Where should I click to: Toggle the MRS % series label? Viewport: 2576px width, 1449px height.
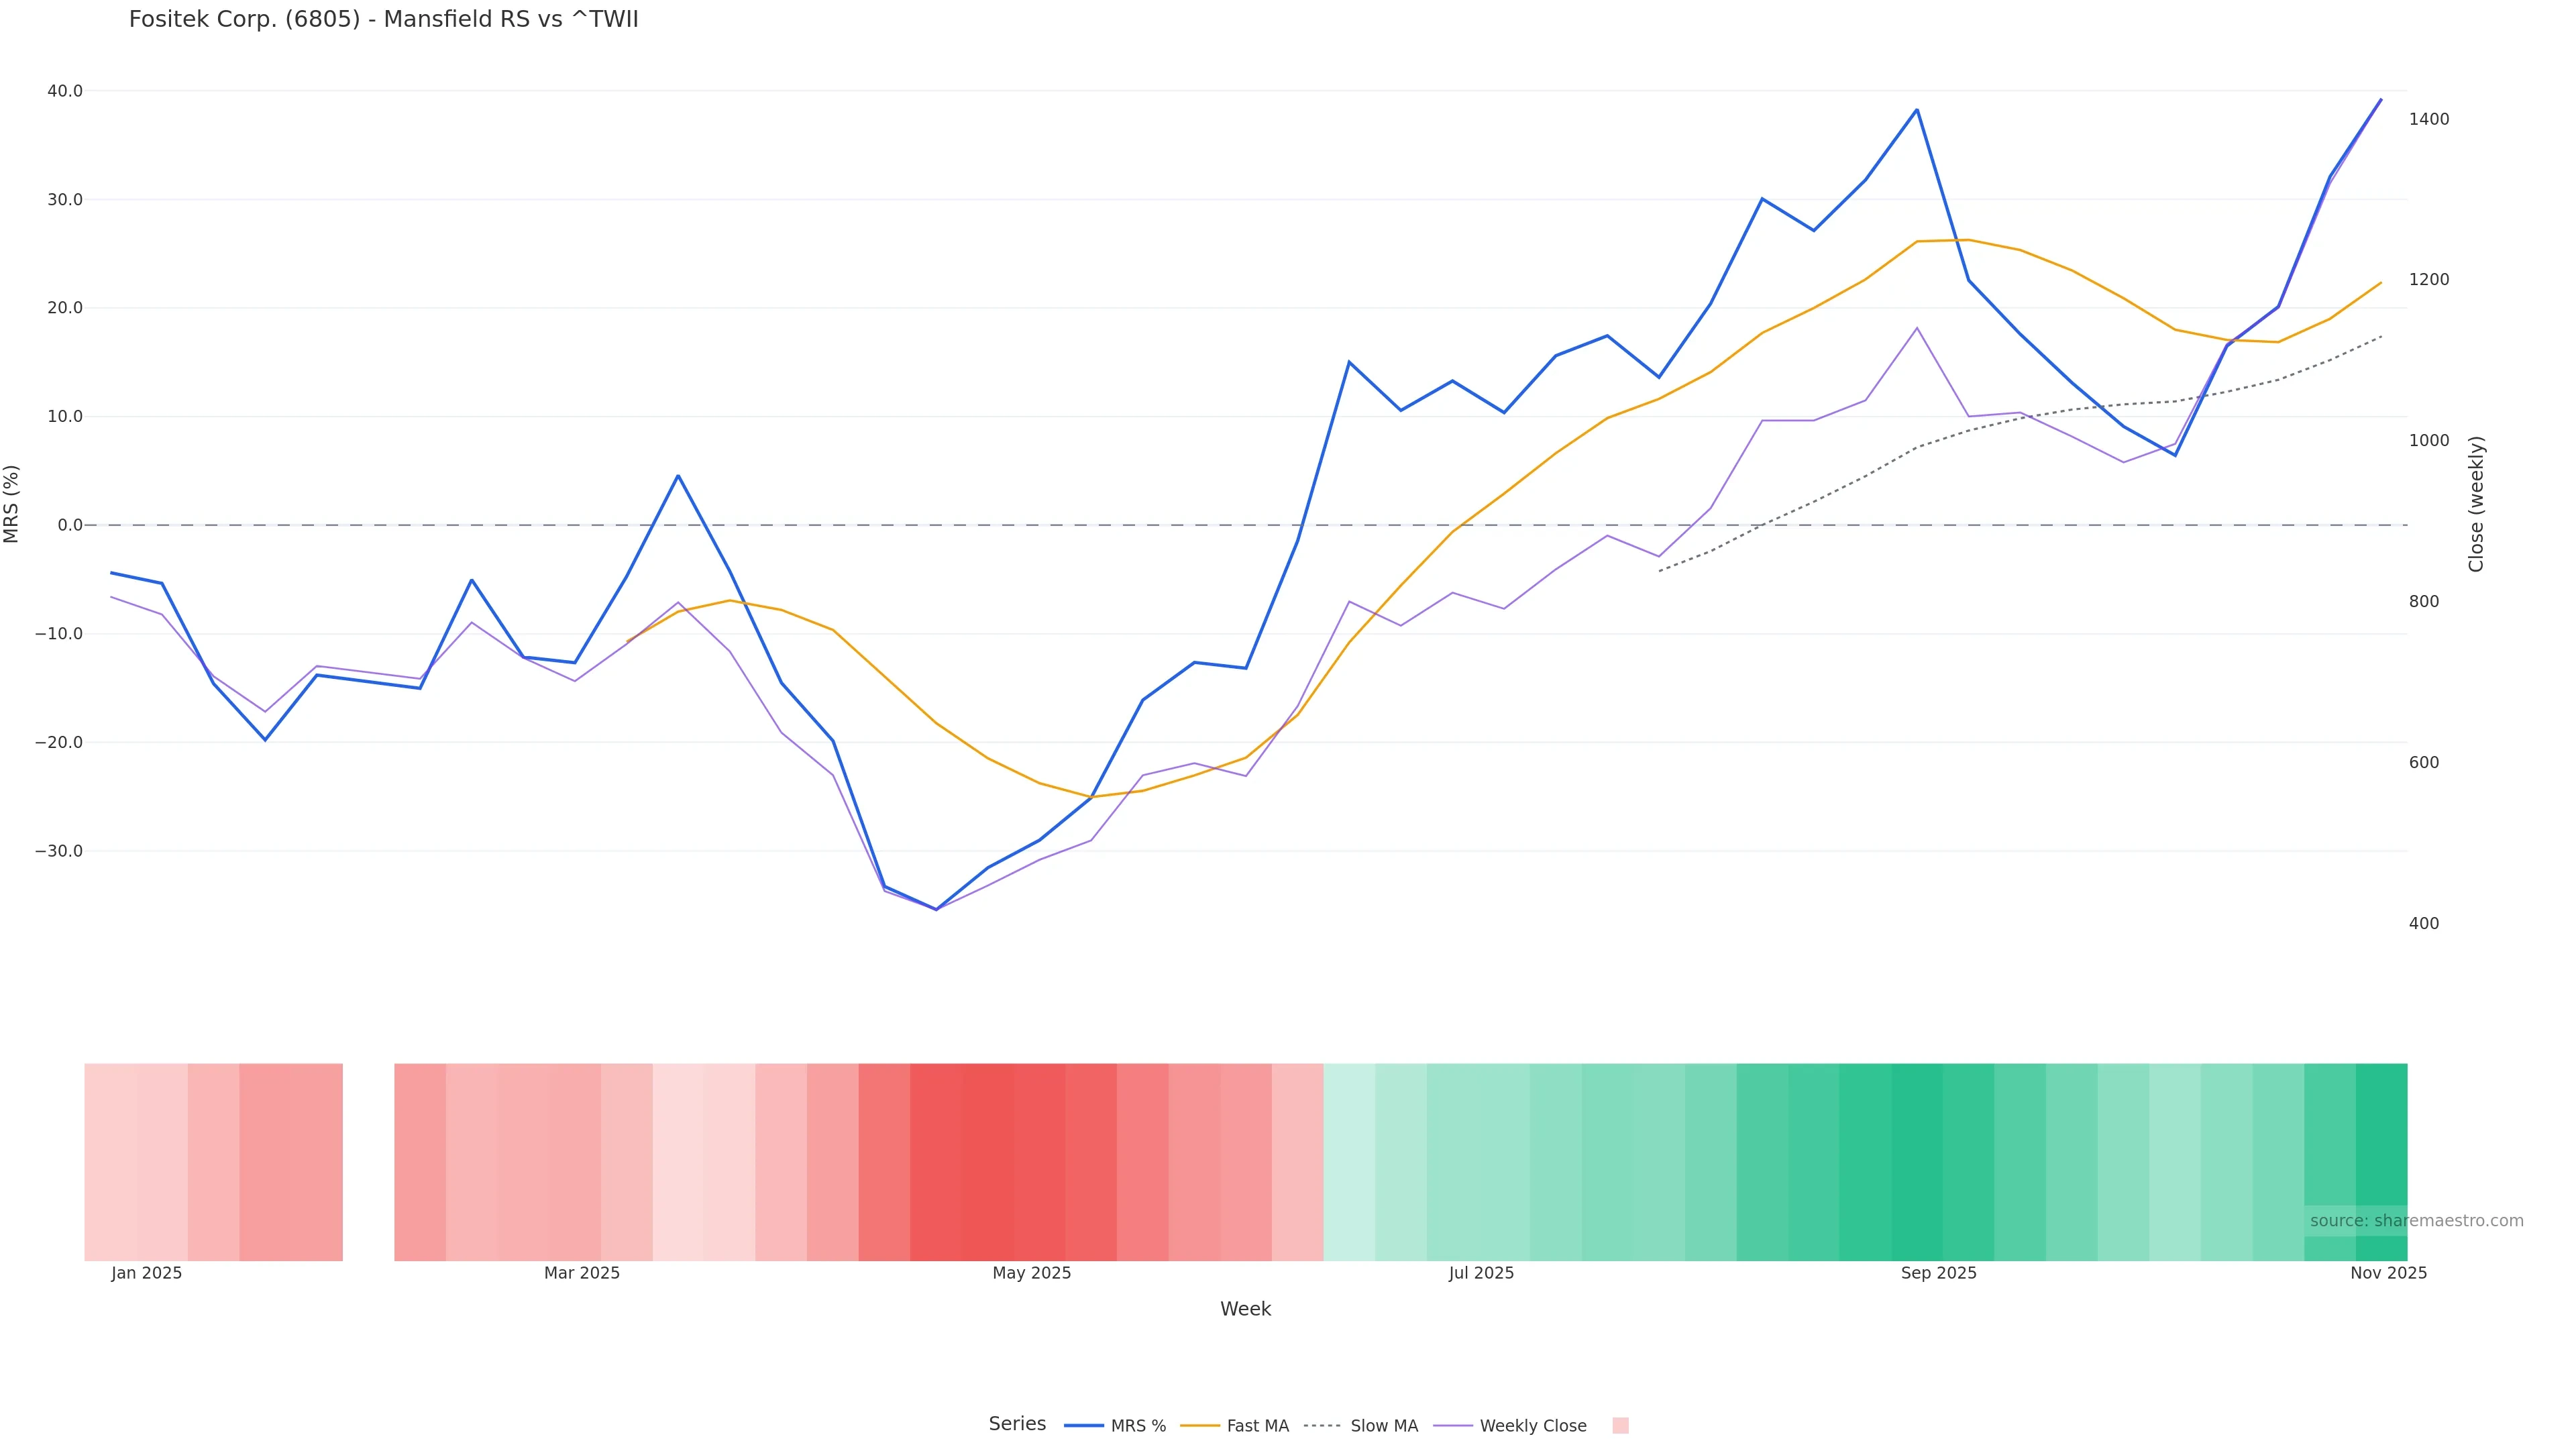tap(1138, 1426)
